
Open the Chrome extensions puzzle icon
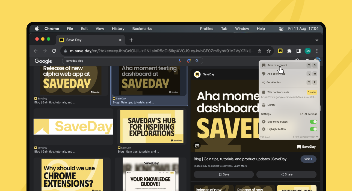point(289,51)
